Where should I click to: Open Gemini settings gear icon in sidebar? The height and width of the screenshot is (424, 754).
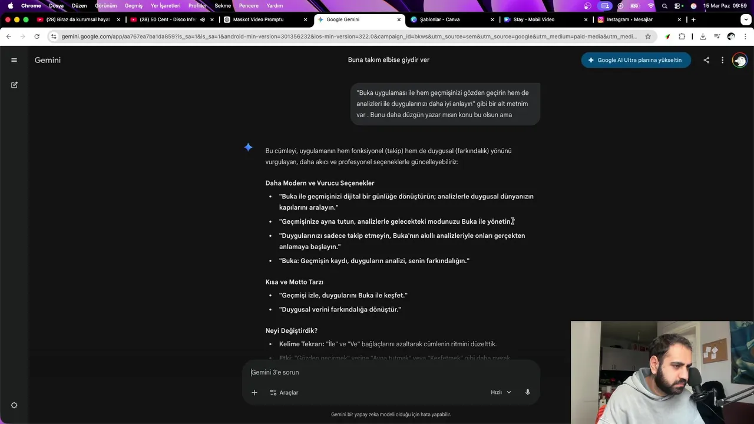[x=14, y=405]
